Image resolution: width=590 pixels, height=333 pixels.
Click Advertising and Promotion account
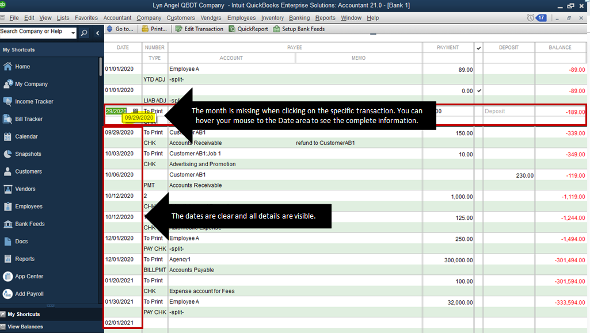[x=203, y=164]
